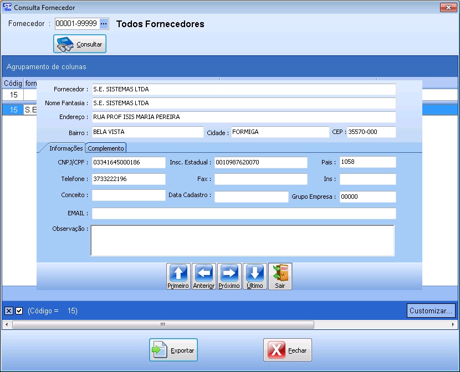The width and height of the screenshot is (460, 372).
Task: Switch to the Complemento tab
Action: pyautogui.click(x=106, y=148)
